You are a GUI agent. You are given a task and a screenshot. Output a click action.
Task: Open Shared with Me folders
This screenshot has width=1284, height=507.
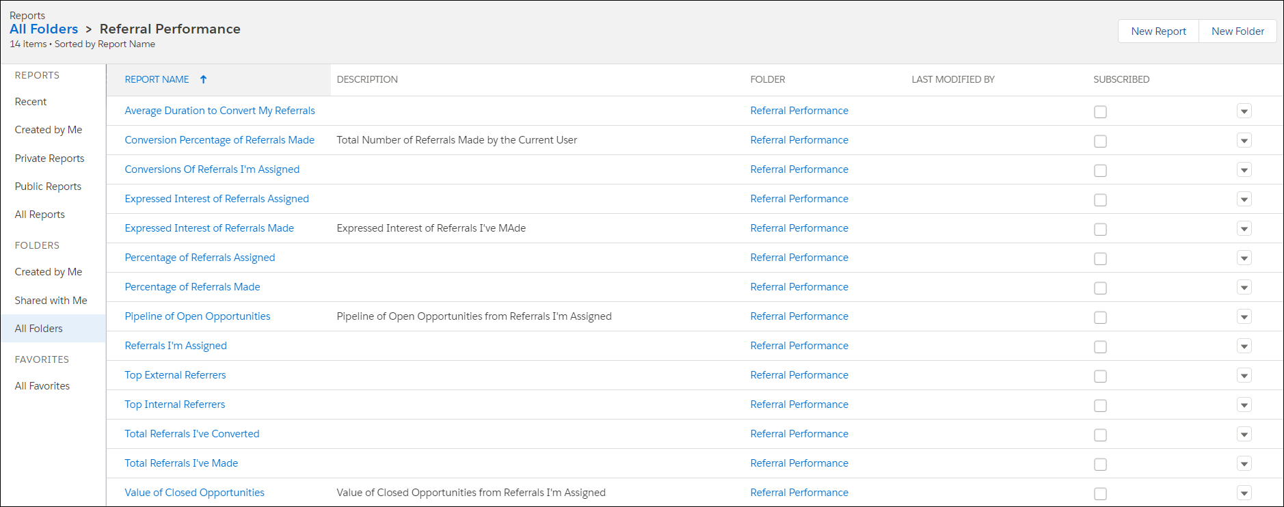[x=51, y=301]
